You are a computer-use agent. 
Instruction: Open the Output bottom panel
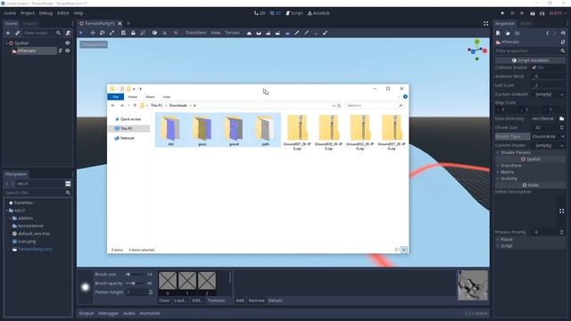point(87,313)
